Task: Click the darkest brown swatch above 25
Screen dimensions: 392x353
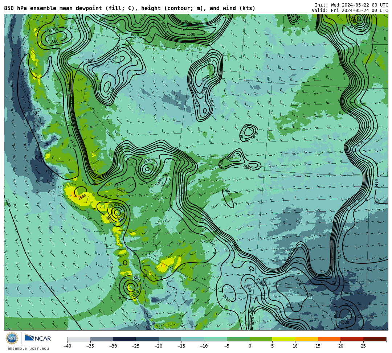Action: 375,339
